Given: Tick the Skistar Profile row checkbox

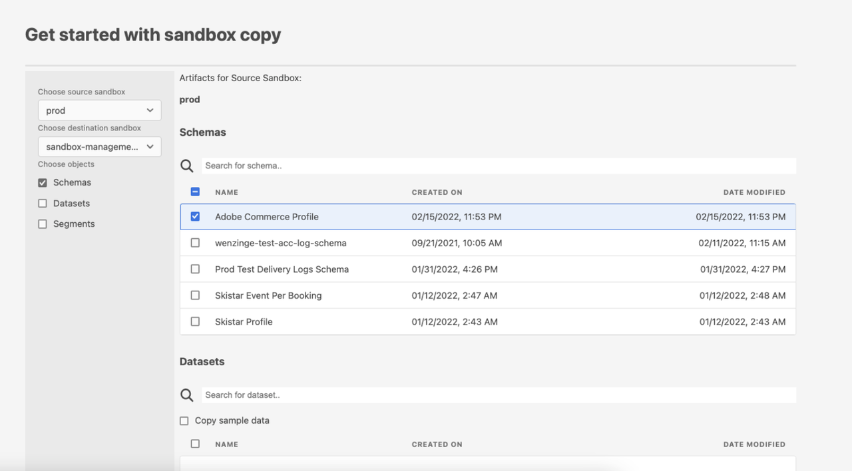Looking at the screenshot, I should point(195,321).
